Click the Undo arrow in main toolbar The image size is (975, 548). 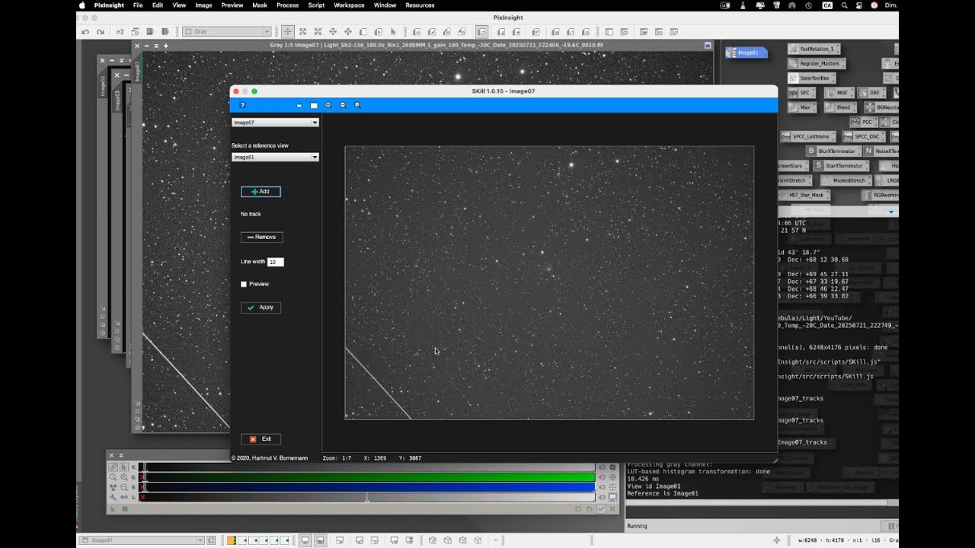click(85, 32)
